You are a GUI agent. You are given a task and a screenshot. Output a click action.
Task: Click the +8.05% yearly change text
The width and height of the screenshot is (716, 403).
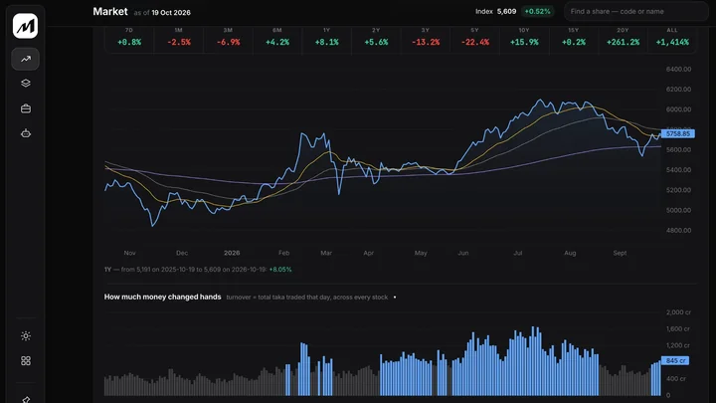[x=279, y=270]
